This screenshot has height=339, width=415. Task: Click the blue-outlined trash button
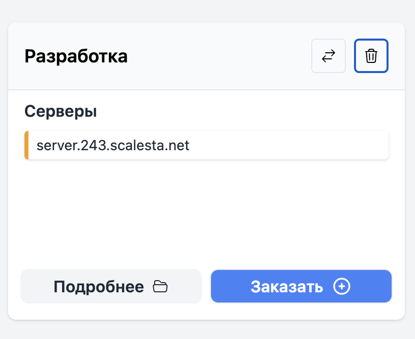[371, 56]
